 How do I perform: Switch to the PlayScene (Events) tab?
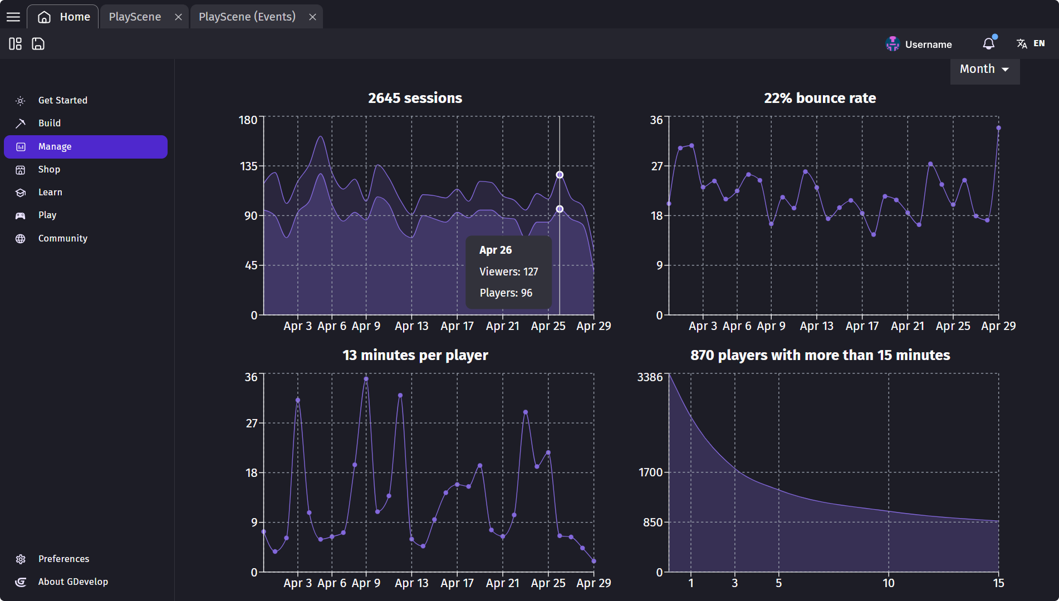click(x=247, y=17)
